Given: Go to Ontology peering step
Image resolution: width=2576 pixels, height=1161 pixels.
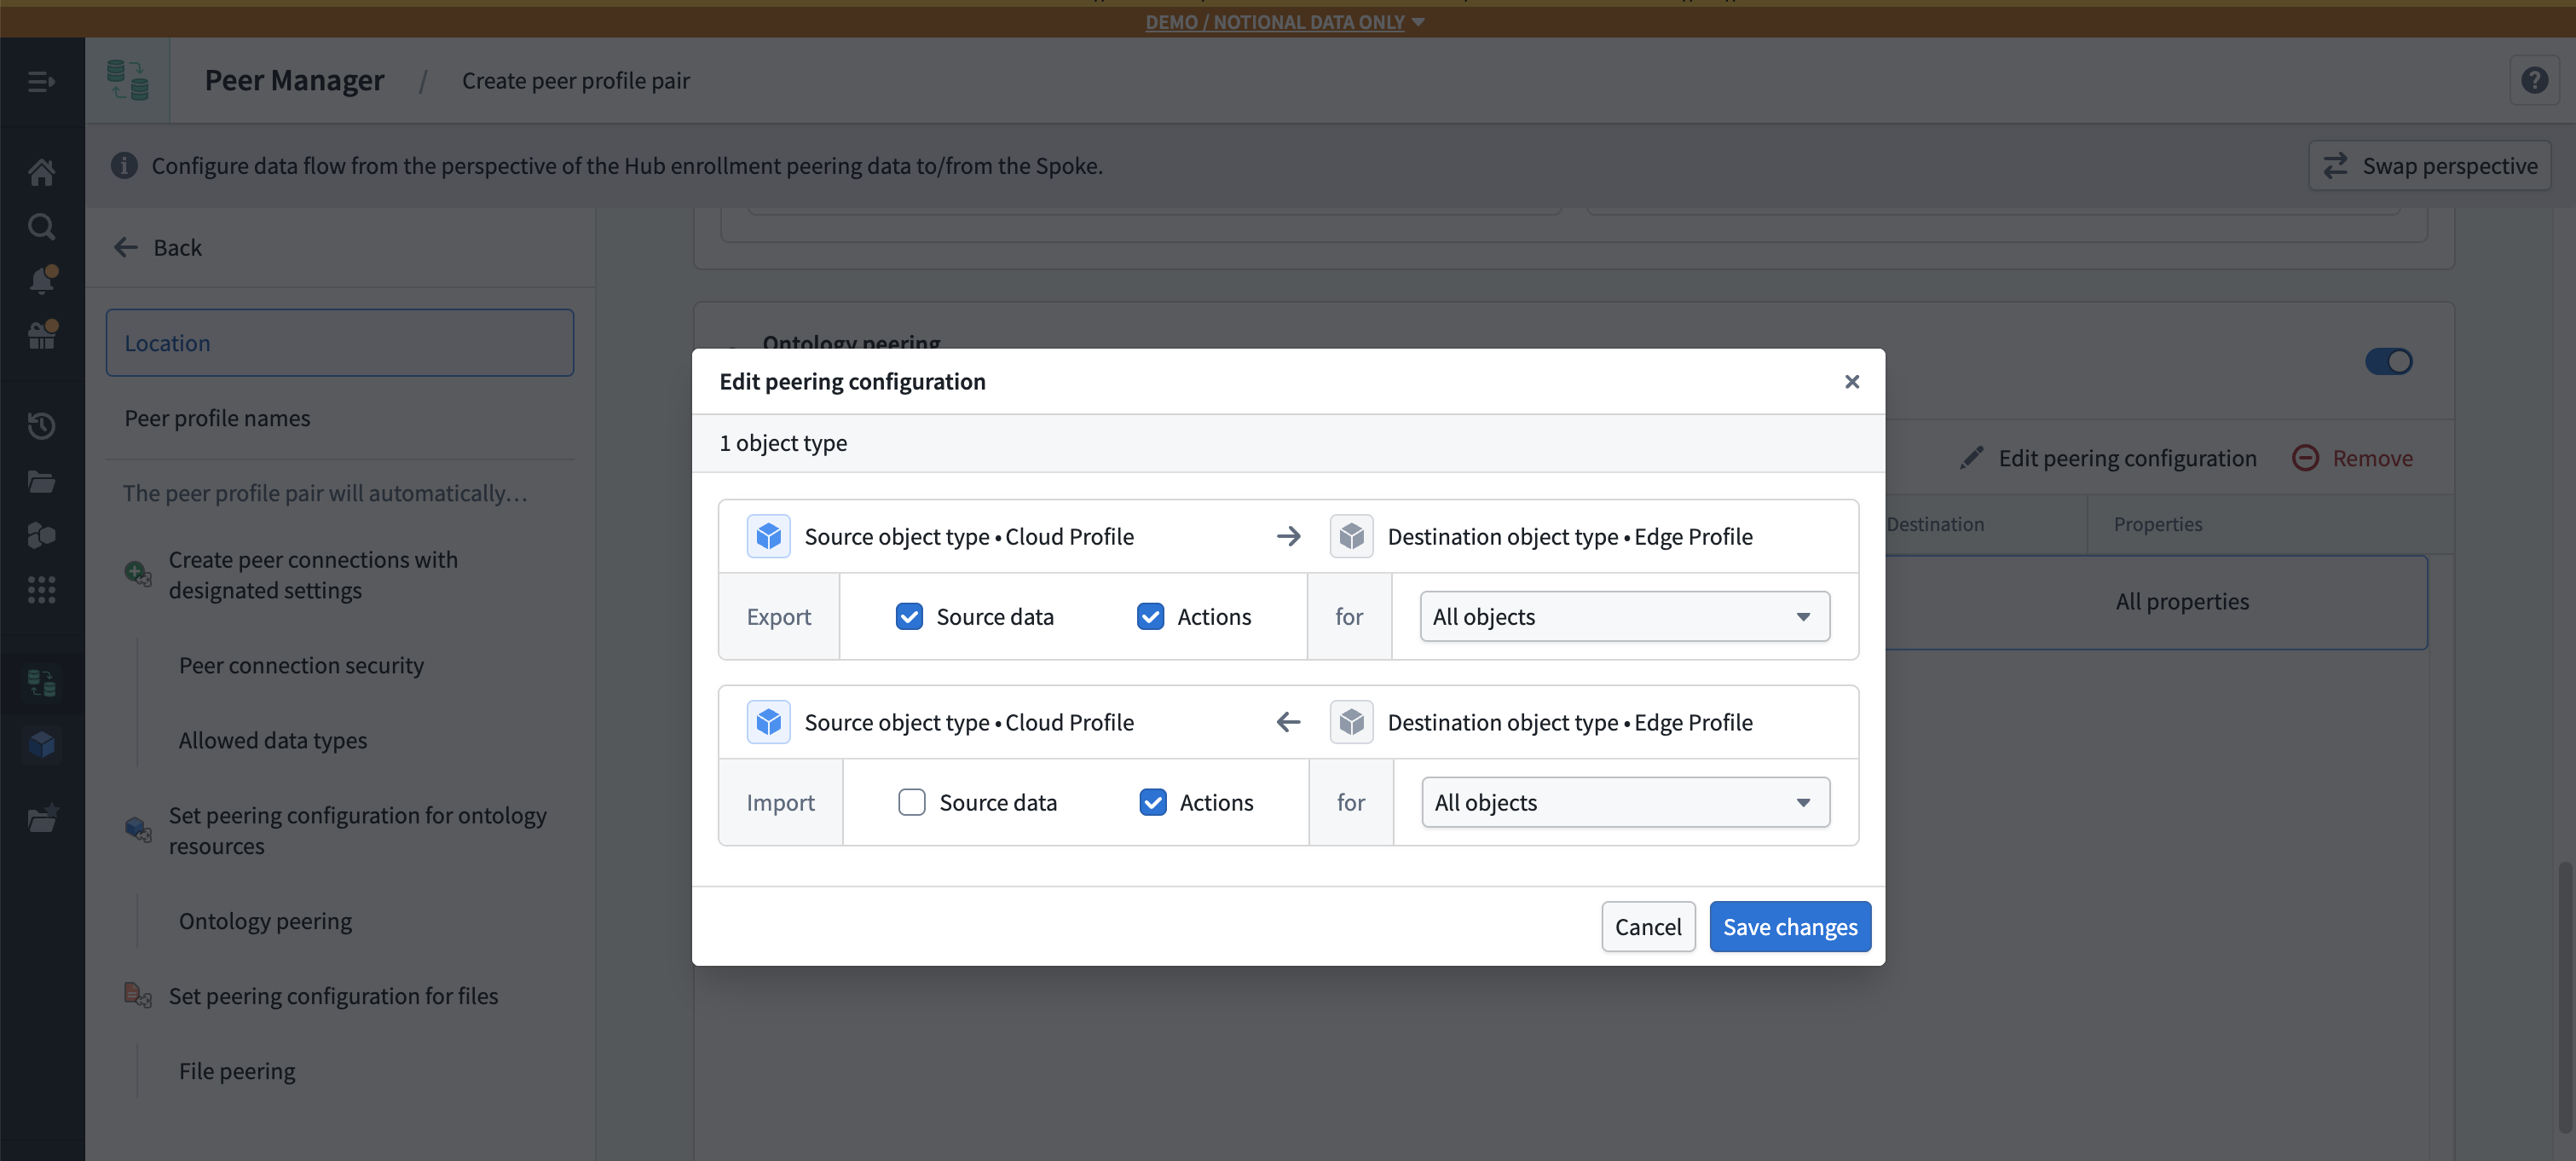Looking at the screenshot, I should 265,921.
